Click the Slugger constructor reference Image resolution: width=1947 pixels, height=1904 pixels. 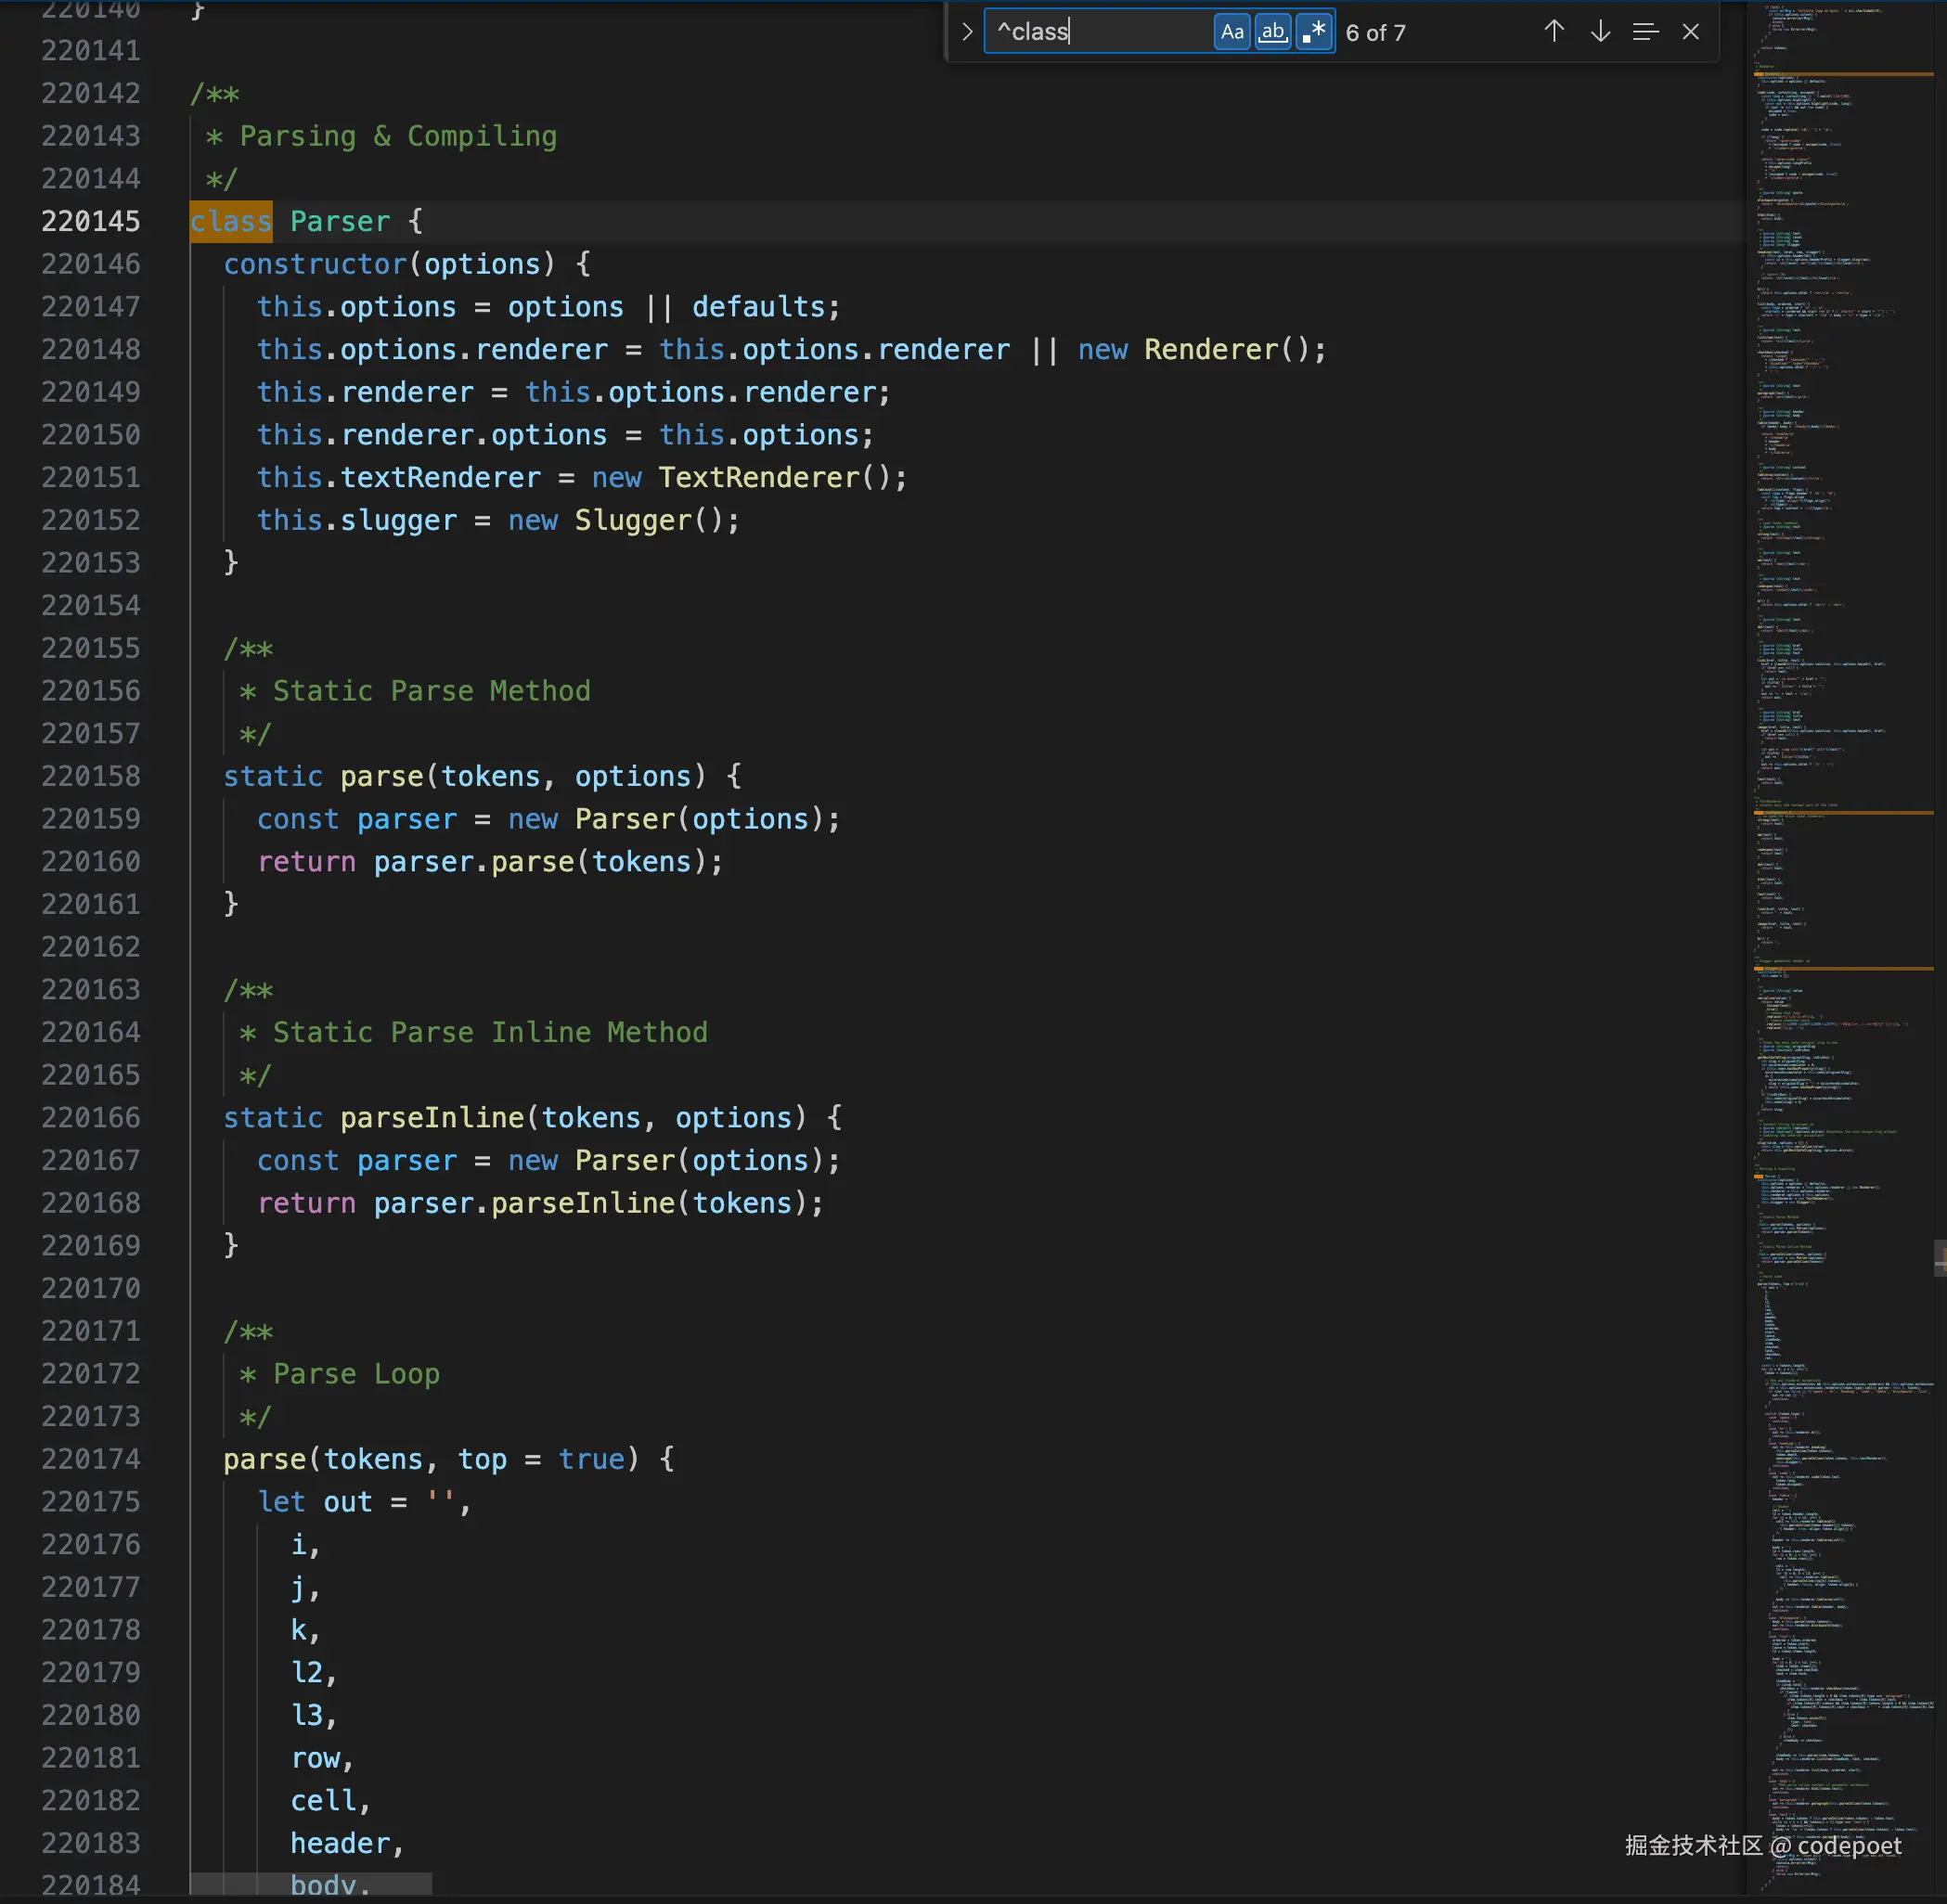[632, 521]
